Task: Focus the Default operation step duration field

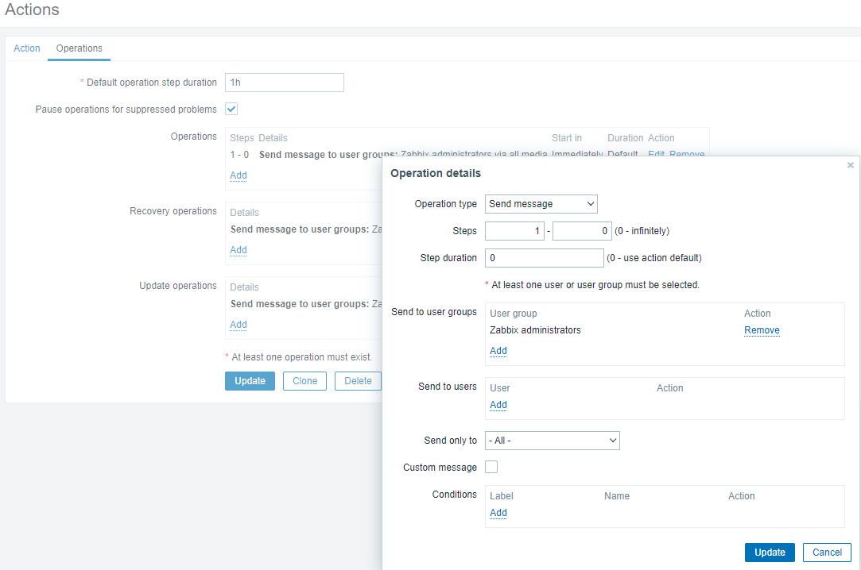Action: click(284, 83)
